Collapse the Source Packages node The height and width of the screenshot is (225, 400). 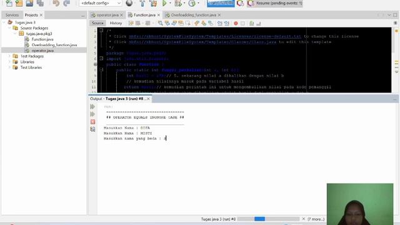(x=9, y=28)
